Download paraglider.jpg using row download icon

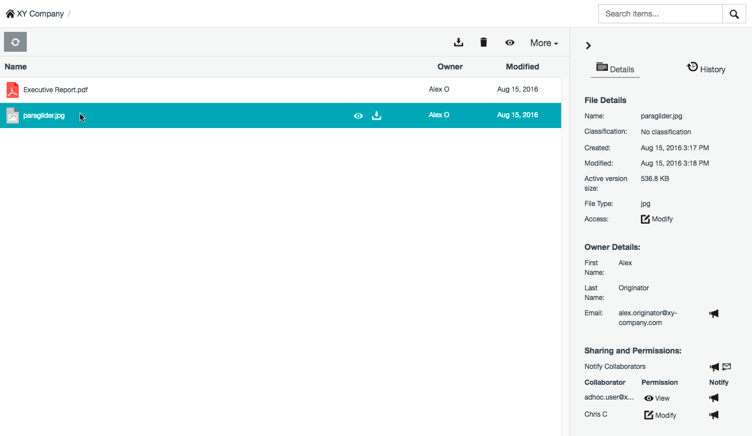377,116
